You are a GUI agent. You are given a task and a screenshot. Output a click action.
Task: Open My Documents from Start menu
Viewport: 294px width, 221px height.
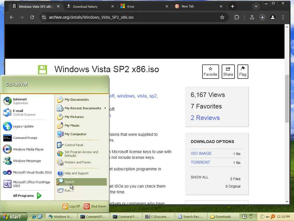point(81,99)
